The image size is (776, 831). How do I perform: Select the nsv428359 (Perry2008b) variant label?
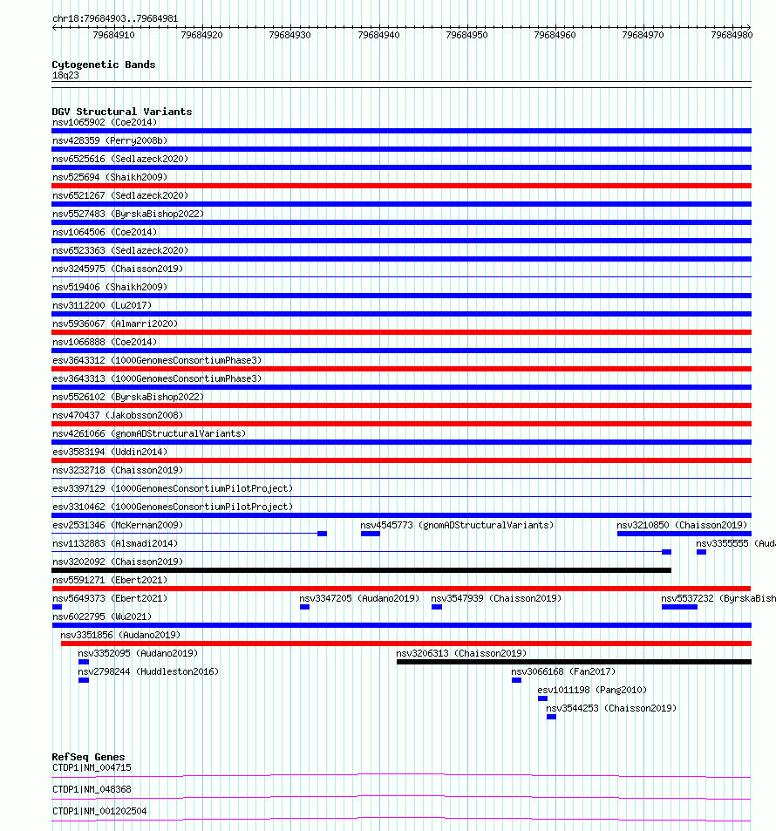click(x=110, y=140)
